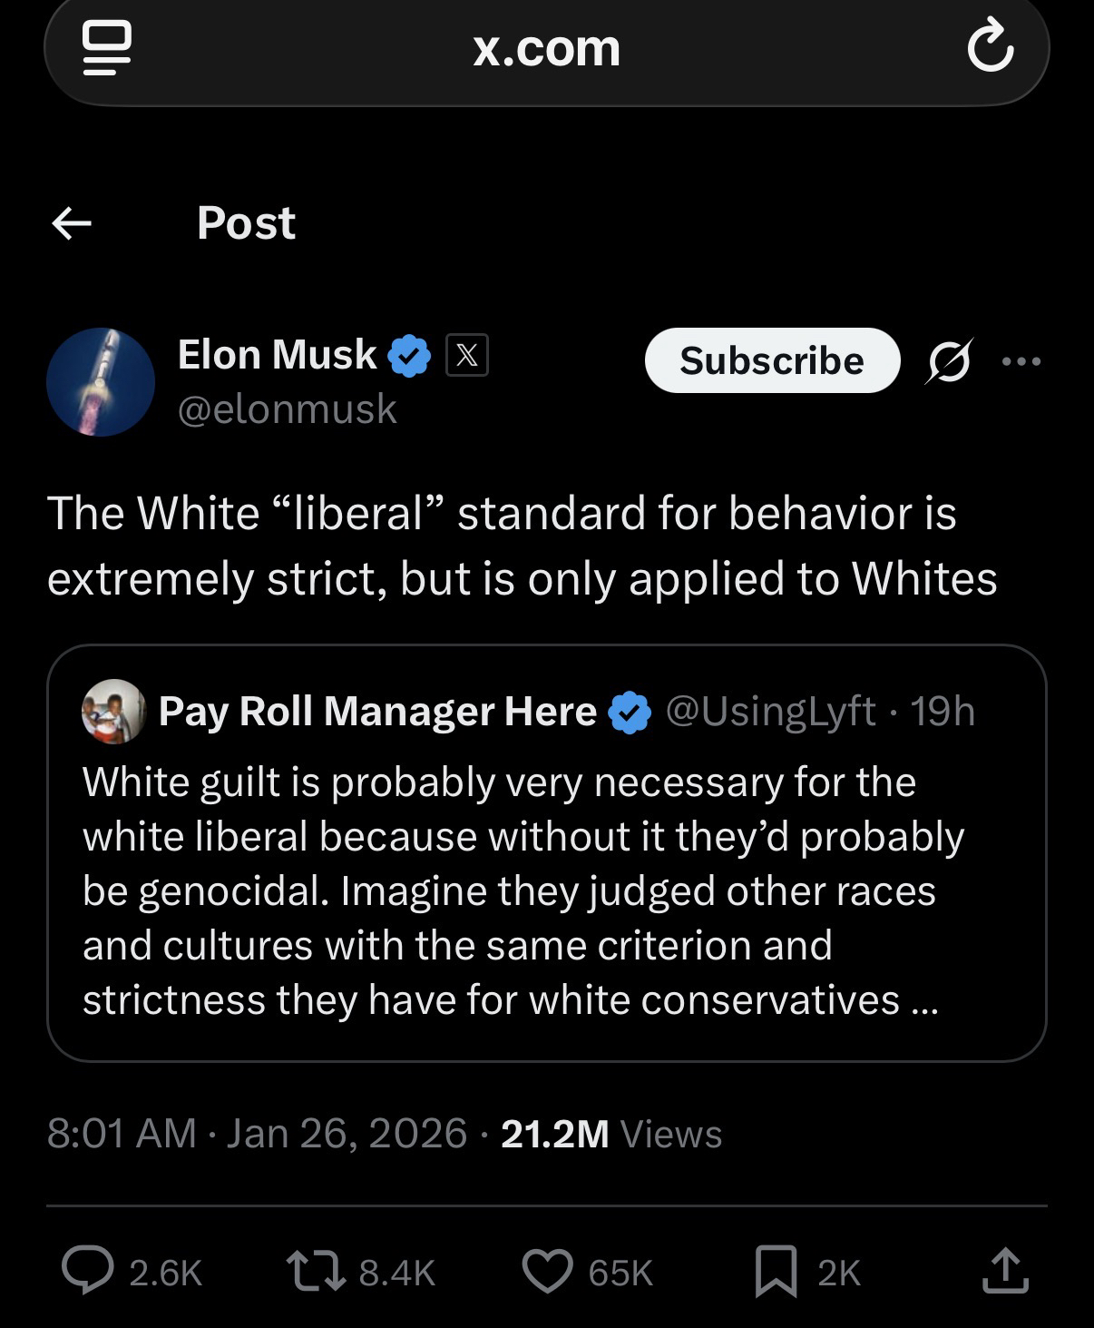Open the browser page menu icon
This screenshot has height=1328, width=1094.
(x=107, y=47)
